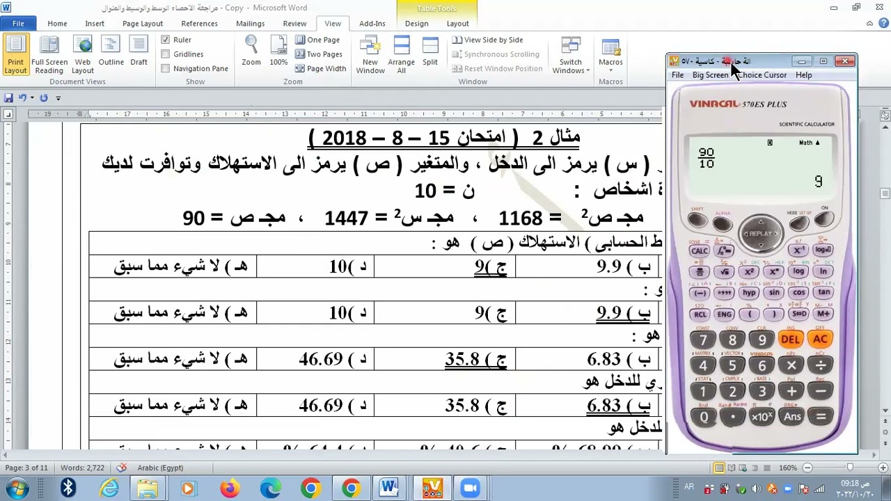This screenshot has width=891, height=501.
Task: Open Customize Quick Access Toolbar arrow
Action: click(x=58, y=98)
